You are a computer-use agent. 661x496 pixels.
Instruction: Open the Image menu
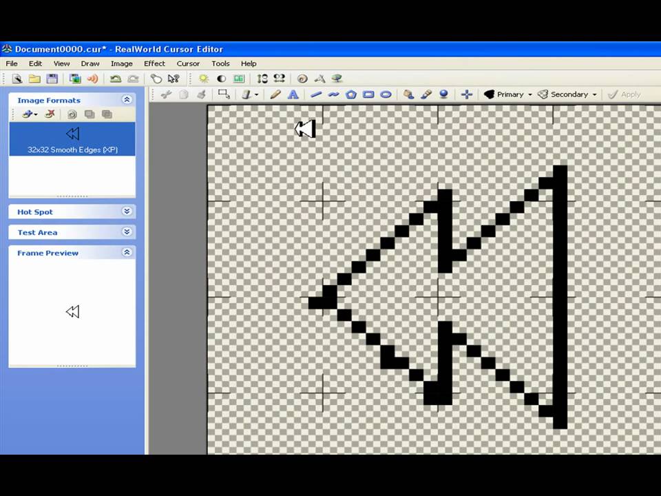(121, 63)
